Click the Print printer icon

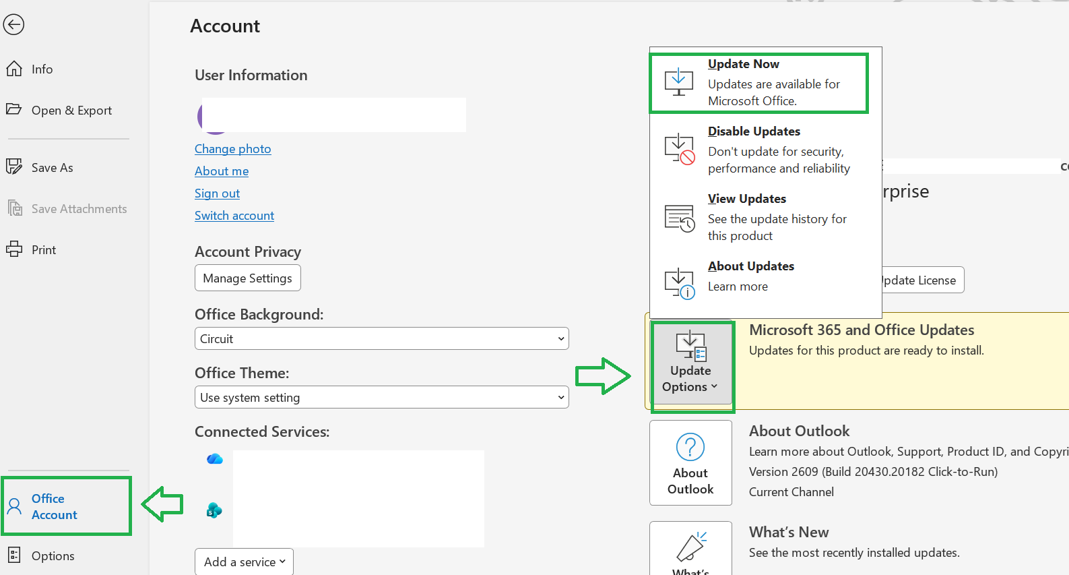[14, 249]
